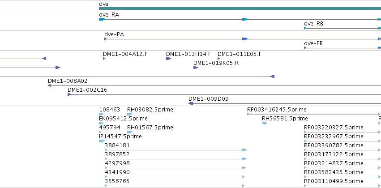Viewport: 381px width, 188px height.
Task: Click the DME1-008A02 clone label
Action: (68, 81)
